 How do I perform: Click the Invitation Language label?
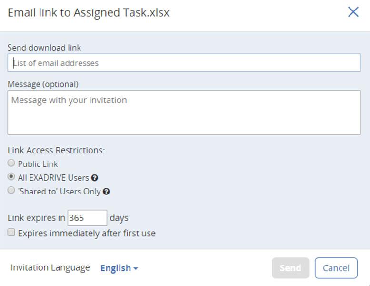(x=50, y=267)
